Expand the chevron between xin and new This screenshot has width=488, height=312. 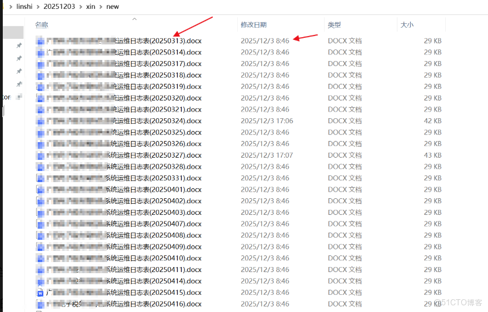pyautogui.click(x=101, y=7)
